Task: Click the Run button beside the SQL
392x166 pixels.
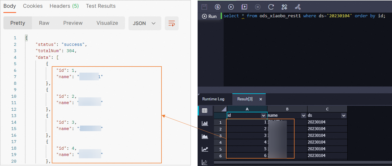Action: click(209, 16)
